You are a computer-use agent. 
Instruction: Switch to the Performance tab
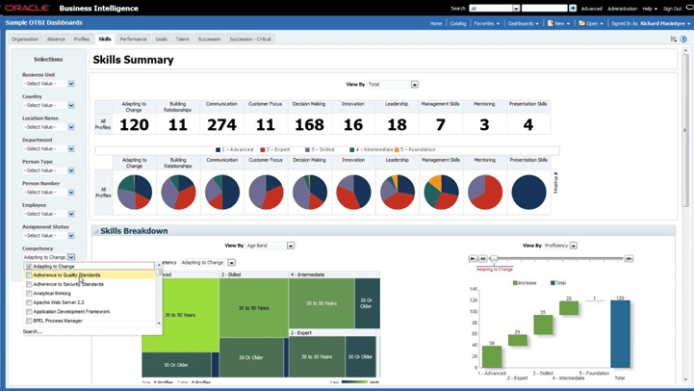pyautogui.click(x=133, y=39)
